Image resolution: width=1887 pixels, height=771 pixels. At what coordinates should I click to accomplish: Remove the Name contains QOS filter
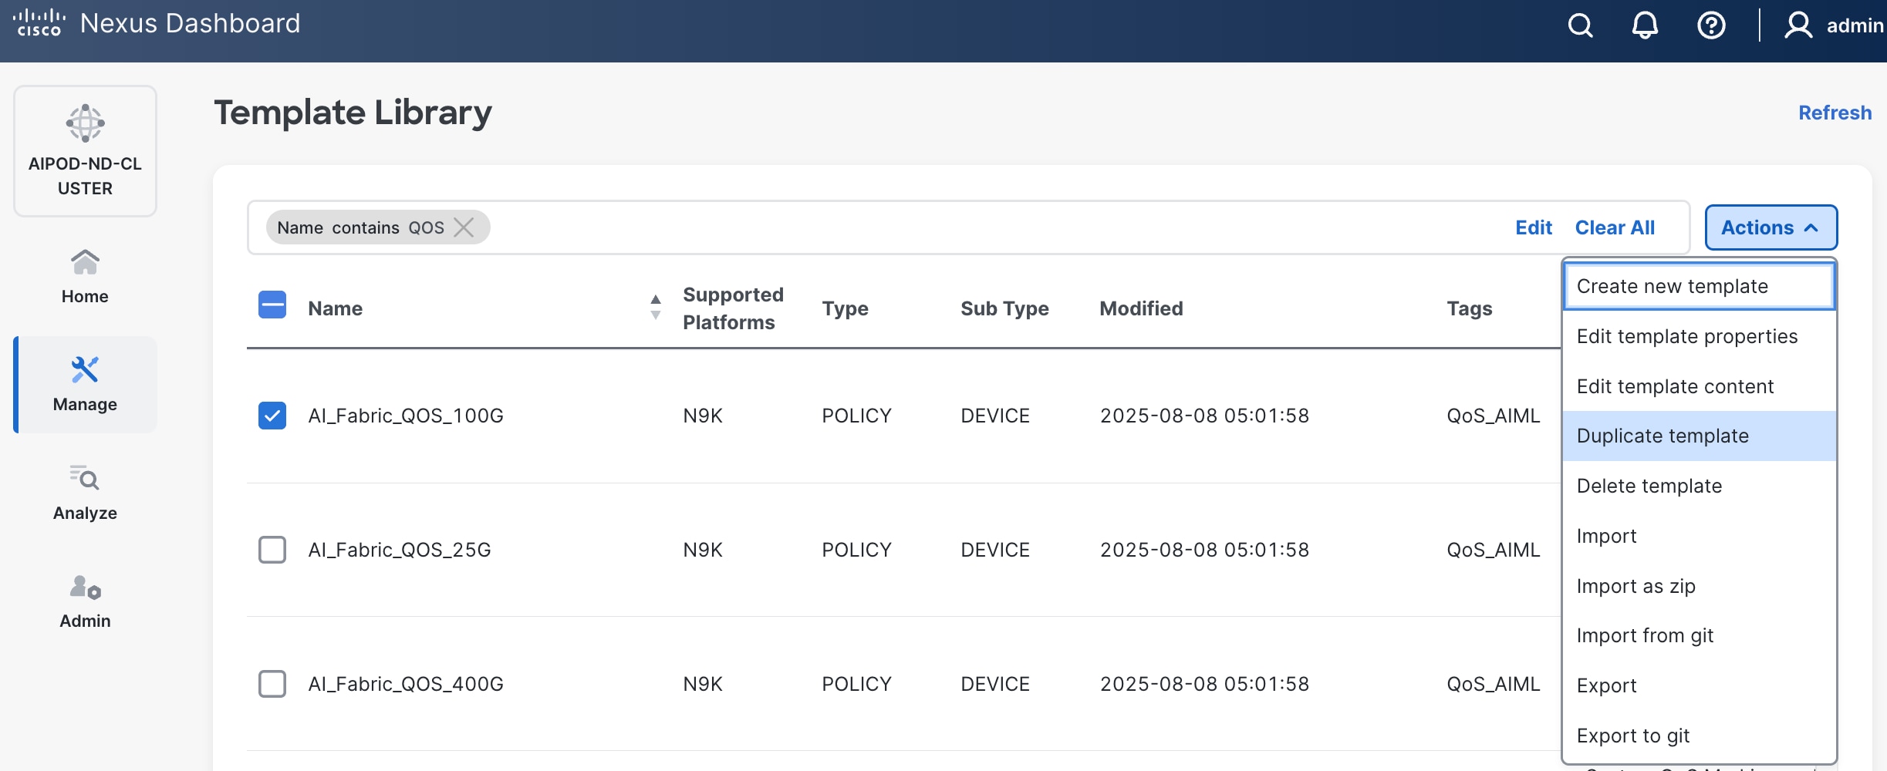pyautogui.click(x=464, y=227)
